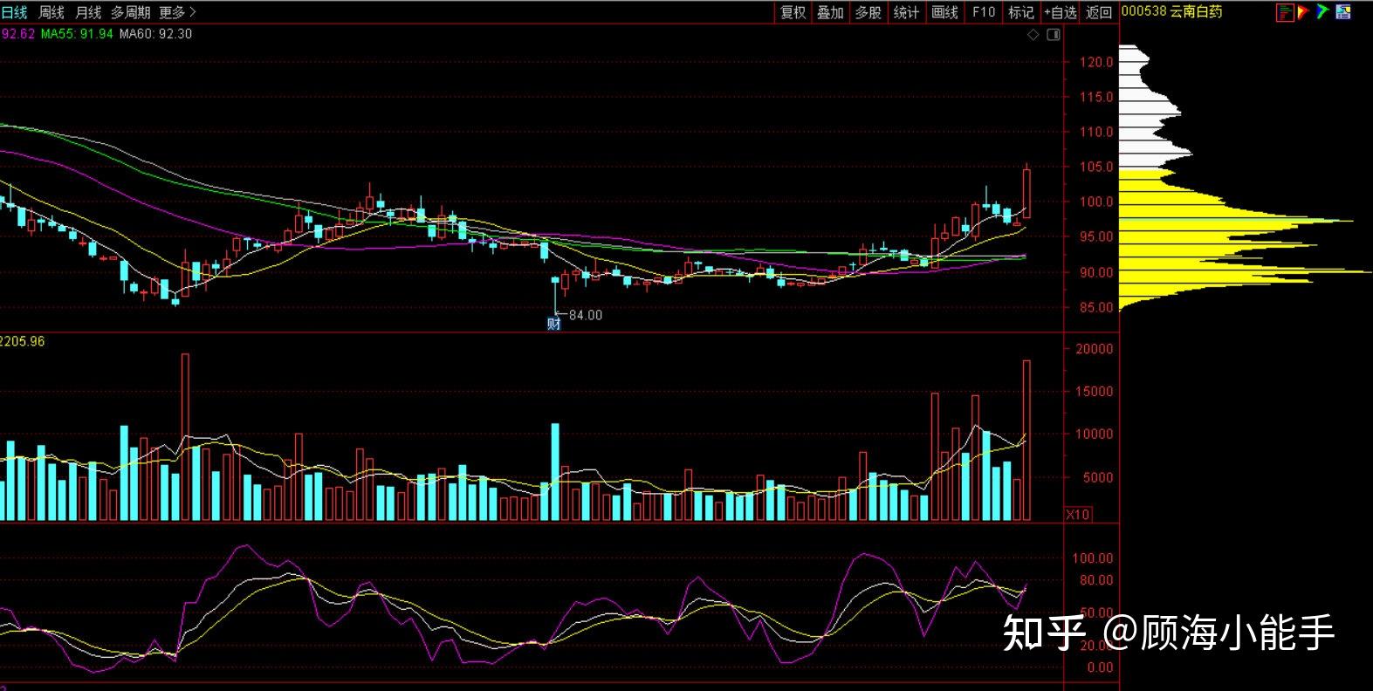This screenshot has width=1373, height=691.
Task: Open the 统计 statistics tool
Action: 906,12
